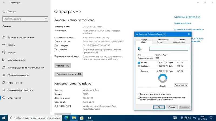Click the volume speaker tray icon
Screen dimensions: 216x121
(x=190, y=118)
